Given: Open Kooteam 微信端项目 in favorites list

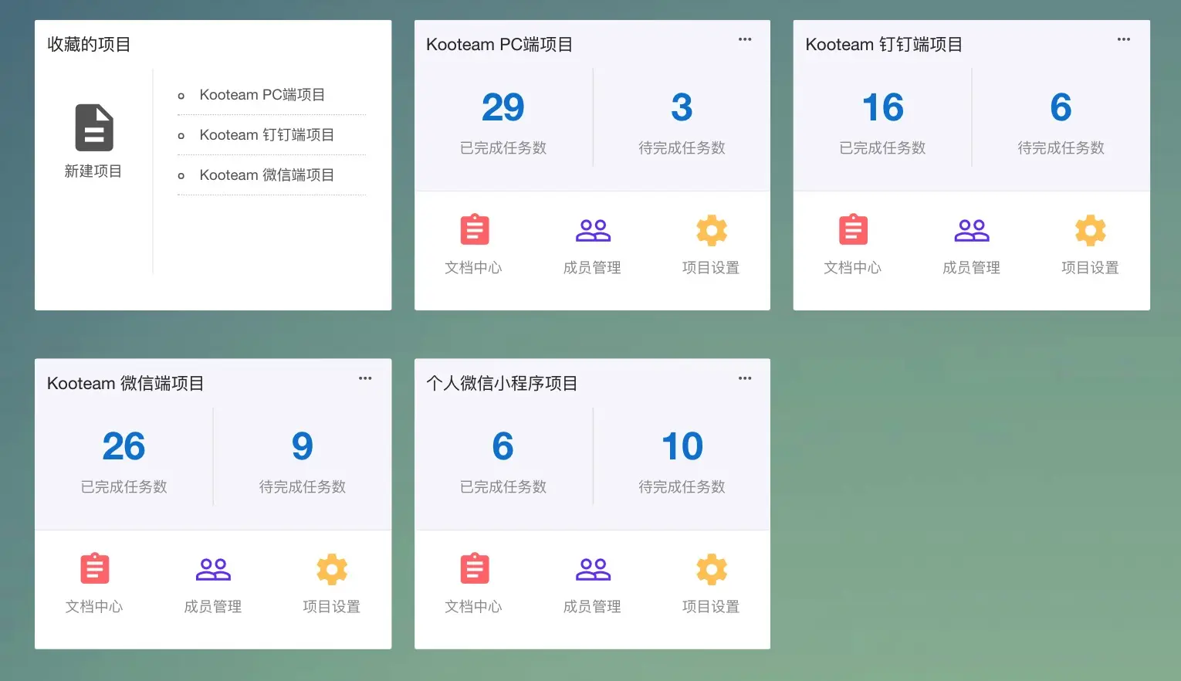Looking at the screenshot, I should (x=266, y=175).
